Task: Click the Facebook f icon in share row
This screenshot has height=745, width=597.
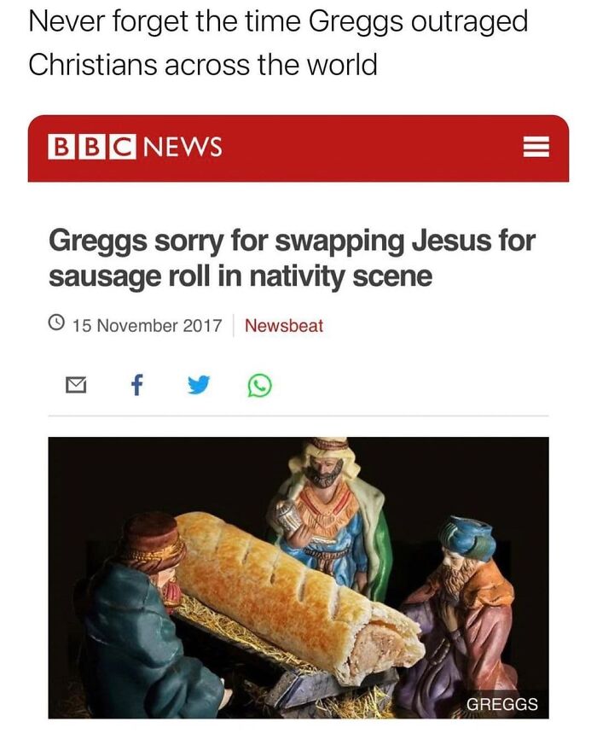Action: [x=136, y=385]
